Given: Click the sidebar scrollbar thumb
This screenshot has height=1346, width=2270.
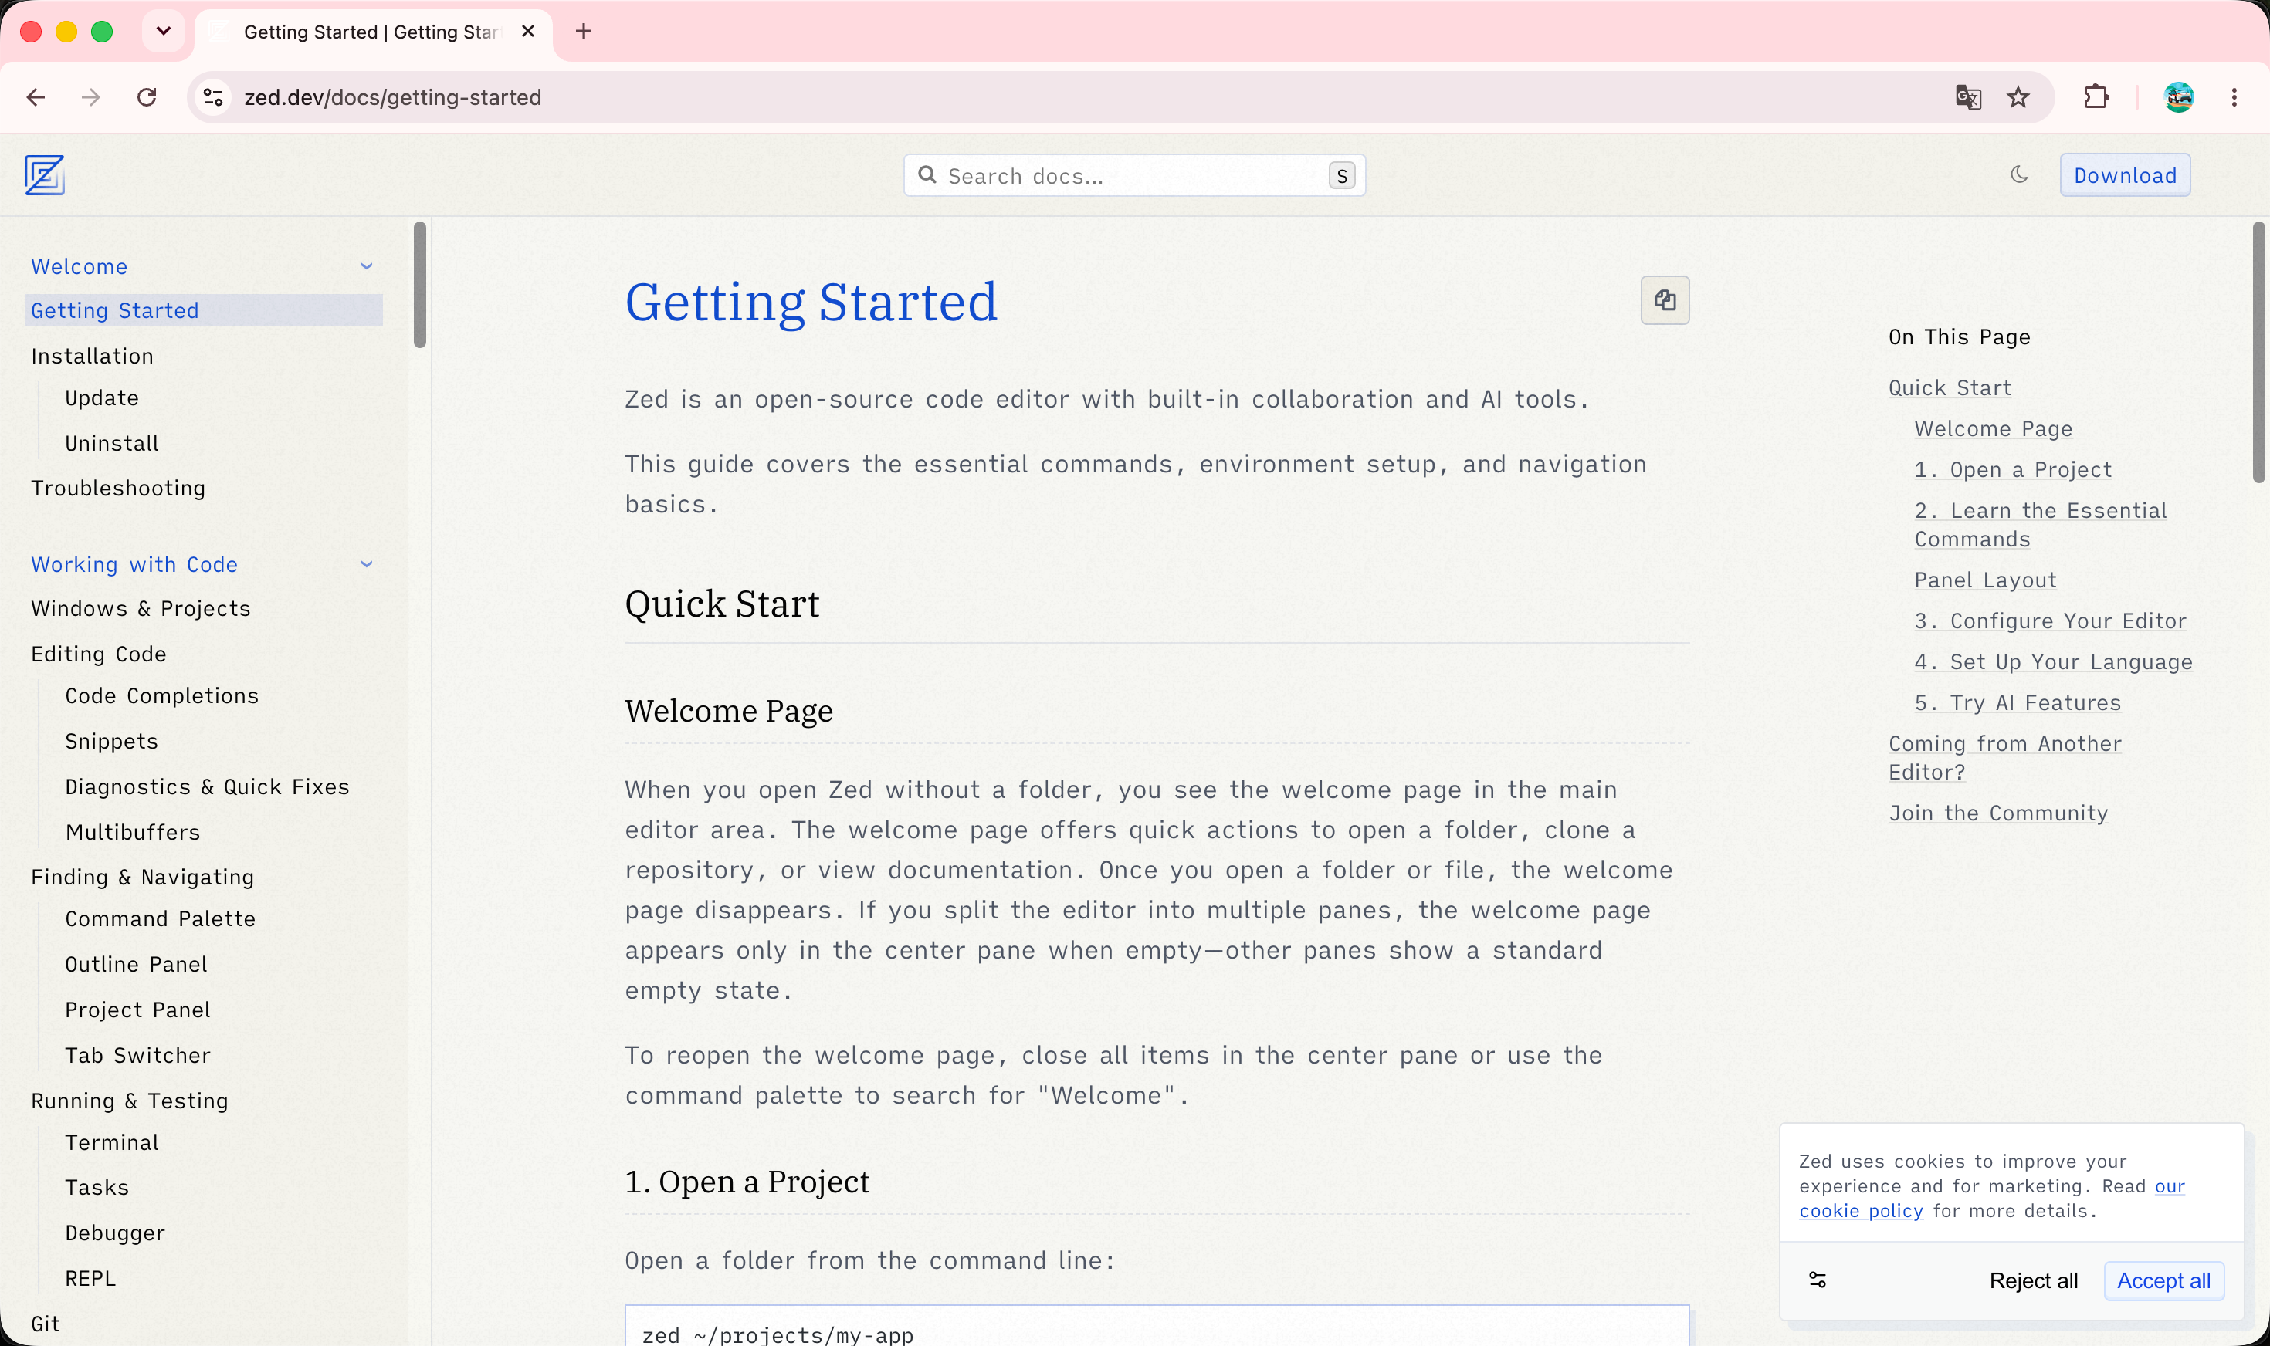Looking at the screenshot, I should [x=419, y=285].
